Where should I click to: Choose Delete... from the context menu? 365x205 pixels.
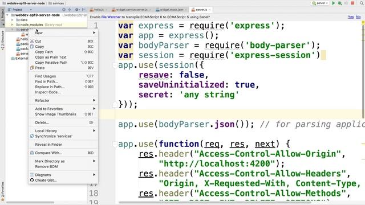(63, 122)
